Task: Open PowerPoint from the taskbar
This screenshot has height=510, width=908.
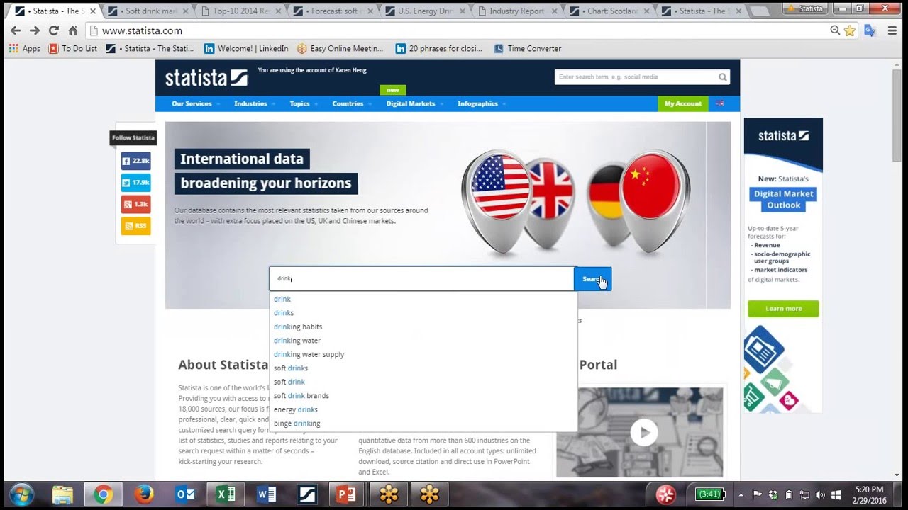Action: point(346,494)
